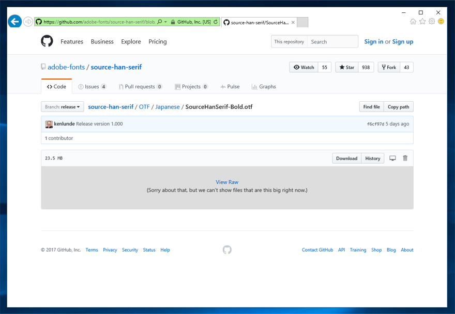Click the Find file button

[371, 107]
